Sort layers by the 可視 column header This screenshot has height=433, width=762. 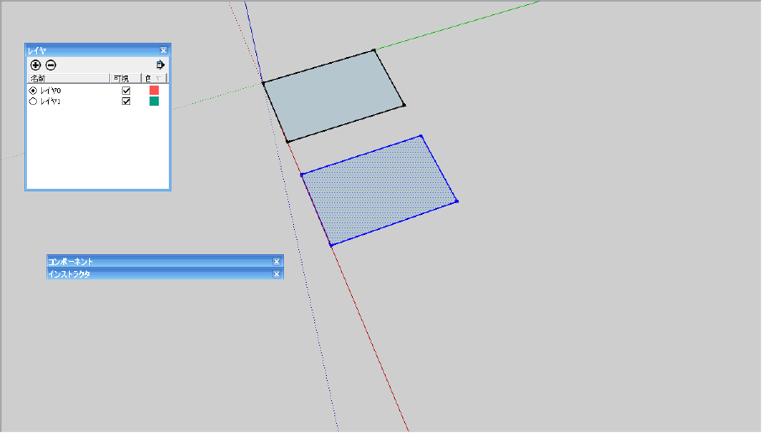[126, 78]
